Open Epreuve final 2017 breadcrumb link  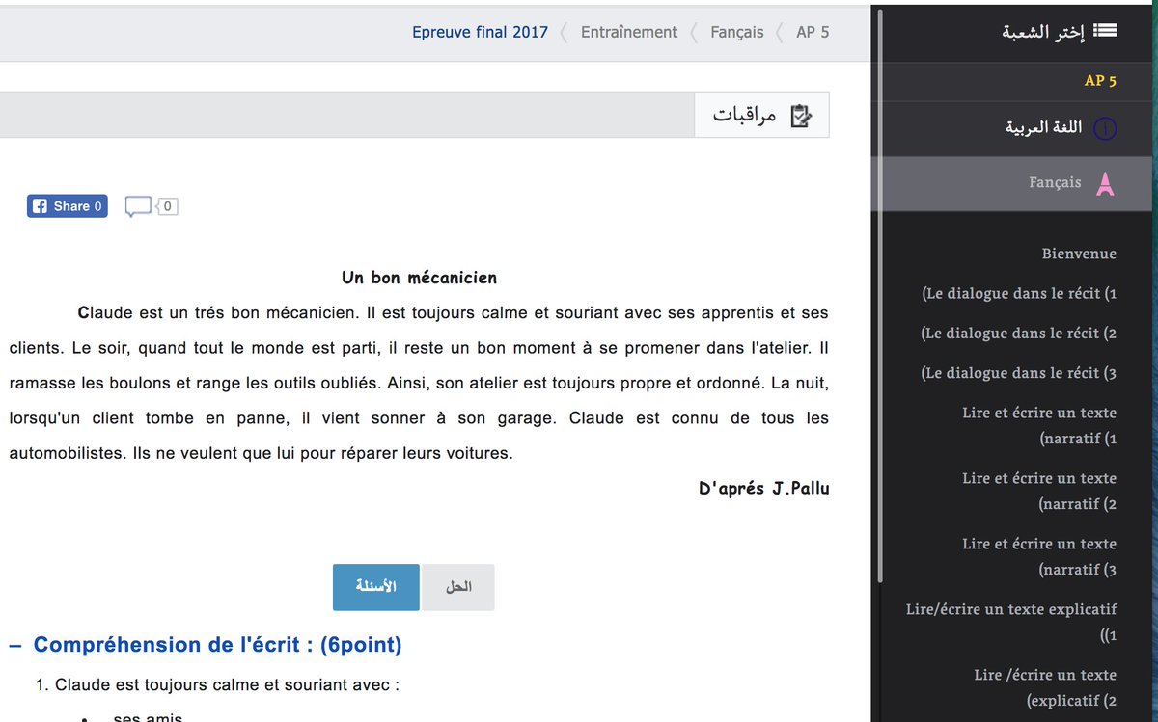click(x=480, y=32)
